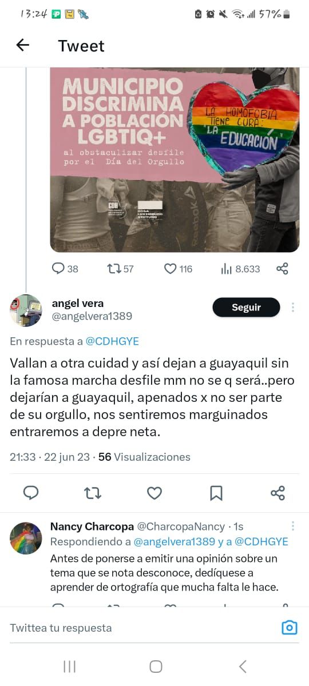Screen dimensions: 309x686
Task: Retweet the post showing 57 retweets
Action: click(120, 269)
